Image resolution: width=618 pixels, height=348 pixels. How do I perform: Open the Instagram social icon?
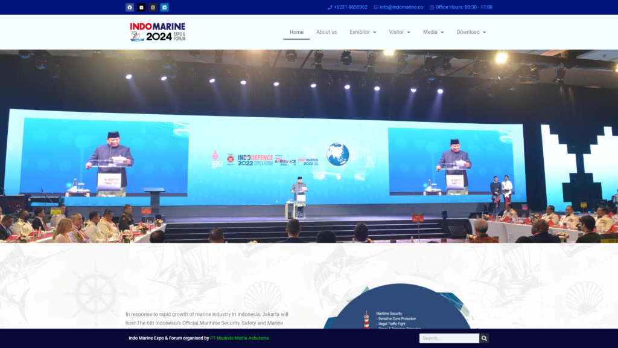[x=153, y=7]
